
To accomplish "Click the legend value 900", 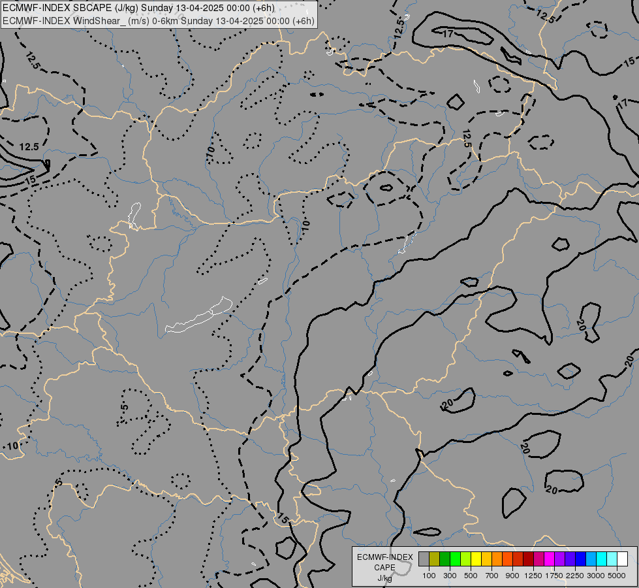I will 512,576.
